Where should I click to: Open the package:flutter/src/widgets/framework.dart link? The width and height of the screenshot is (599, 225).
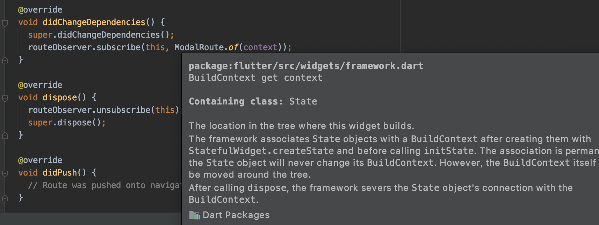(305, 65)
